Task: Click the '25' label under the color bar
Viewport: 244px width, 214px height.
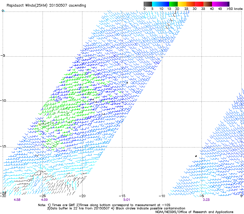Action: (x=186, y=9)
